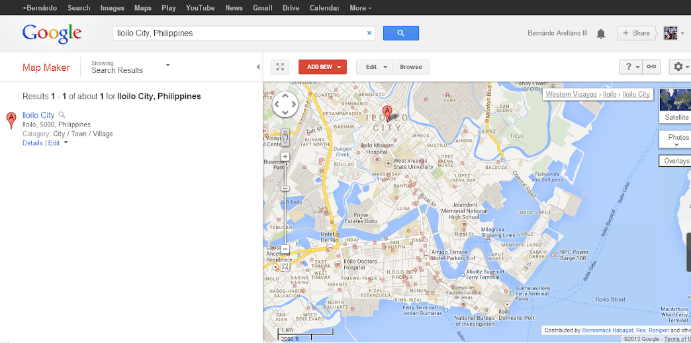This screenshot has height=343, width=691.
Task: Open News from top bar
Action: click(234, 8)
